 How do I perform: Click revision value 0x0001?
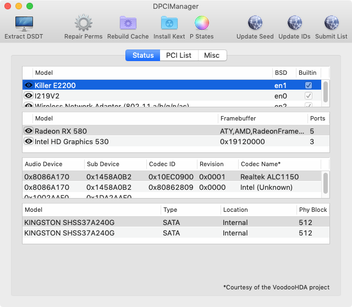coord(212,177)
